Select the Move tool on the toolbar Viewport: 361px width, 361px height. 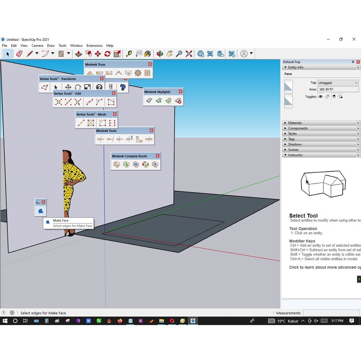tap(98, 54)
